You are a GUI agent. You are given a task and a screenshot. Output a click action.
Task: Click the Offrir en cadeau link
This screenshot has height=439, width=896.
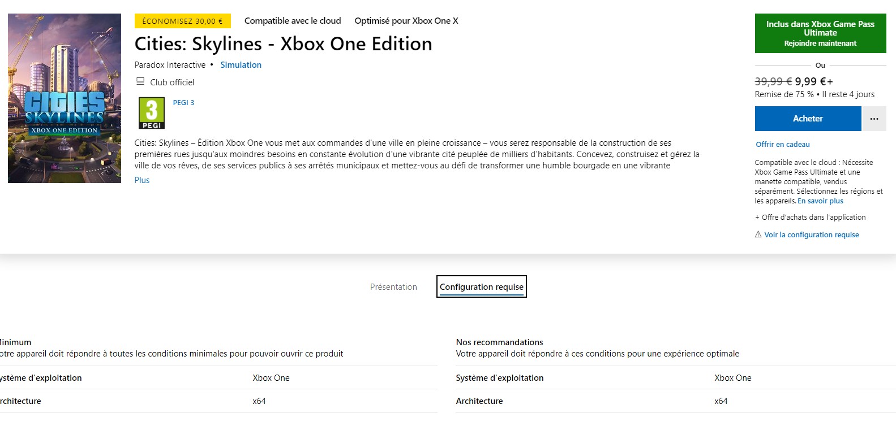click(x=783, y=145)
